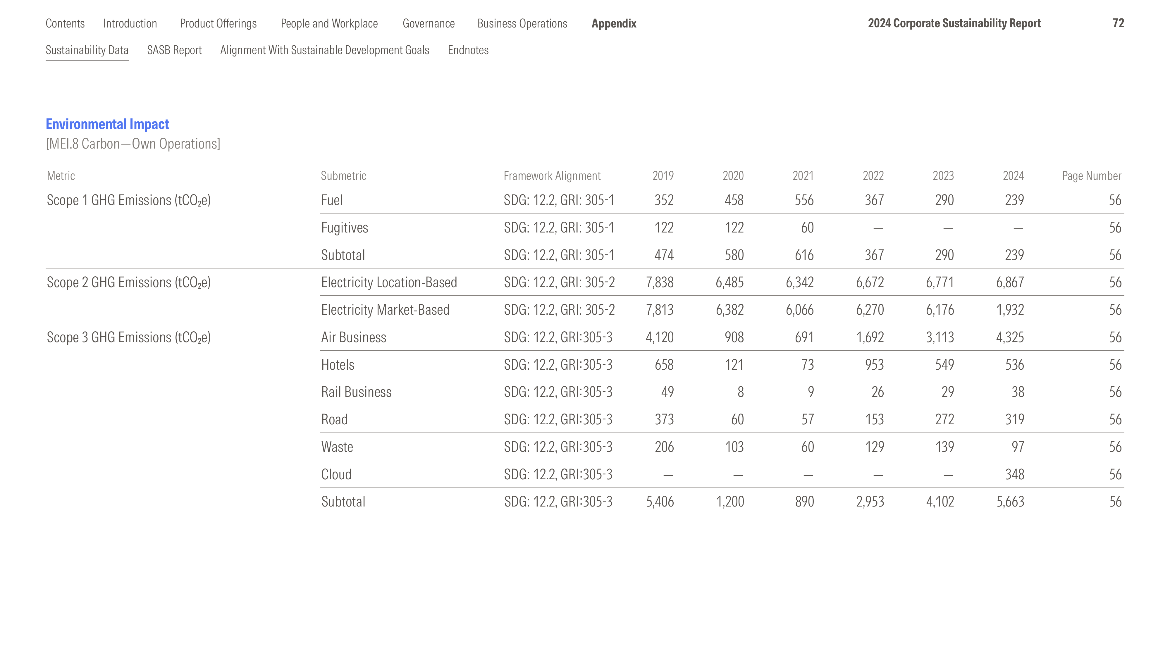
Task: Click the 2019 column header
Action: pyautogui.click(x=663, y=176)
